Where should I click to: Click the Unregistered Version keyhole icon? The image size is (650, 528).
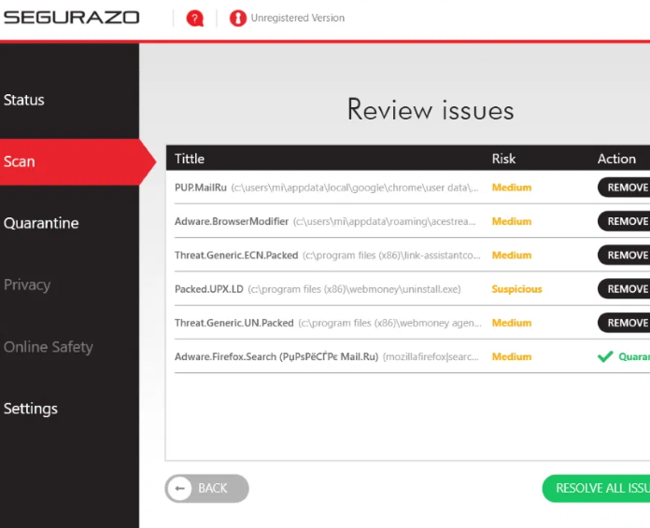(x=238, y=19)
